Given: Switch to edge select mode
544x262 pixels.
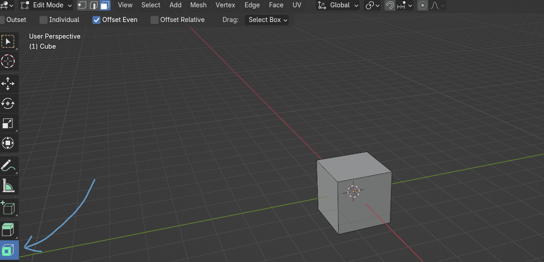Looking at the screenshot, I should coord(94,6).
